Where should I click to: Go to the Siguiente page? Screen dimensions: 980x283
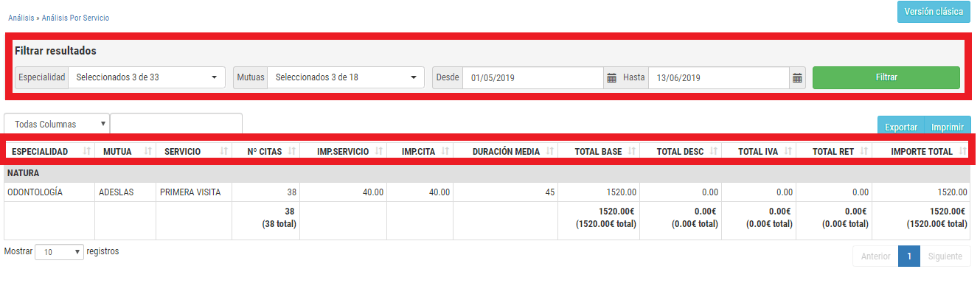pyautogui.click(x=945, y=256)
